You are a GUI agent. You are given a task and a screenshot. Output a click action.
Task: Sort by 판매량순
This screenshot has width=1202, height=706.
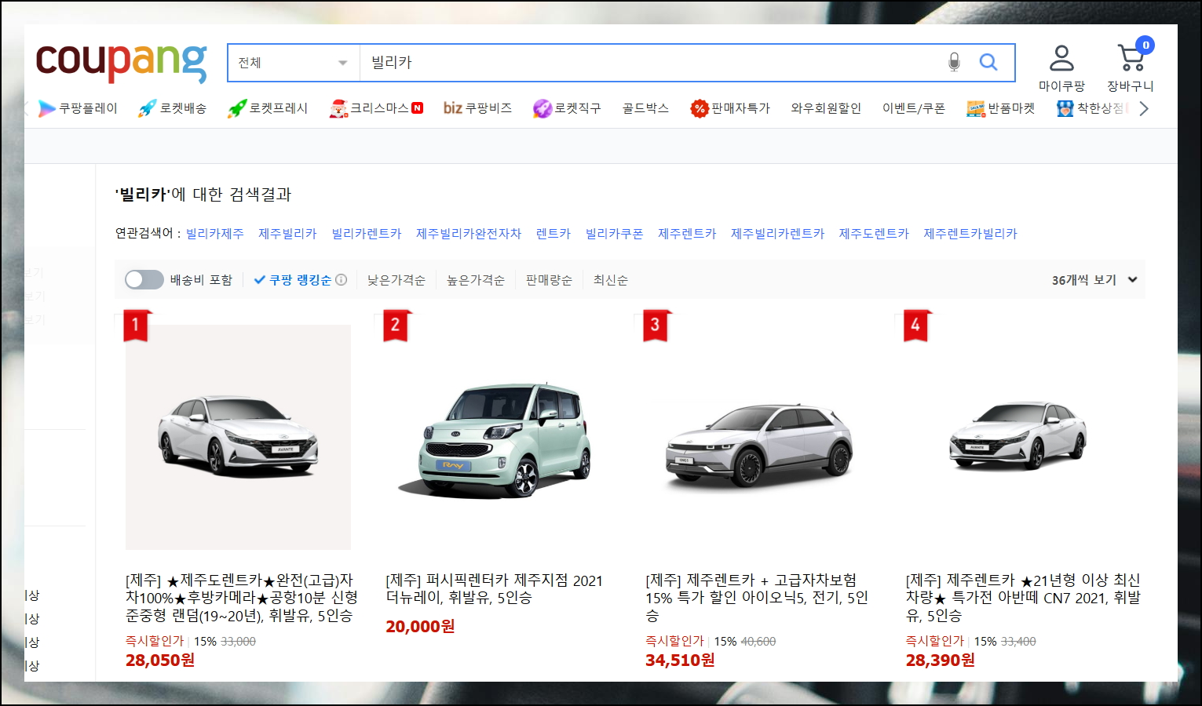[549, 280]
